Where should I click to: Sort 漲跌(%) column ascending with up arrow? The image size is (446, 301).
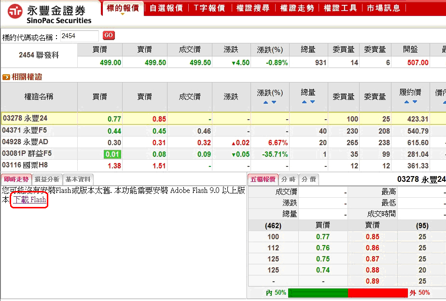tap(265, 102)
